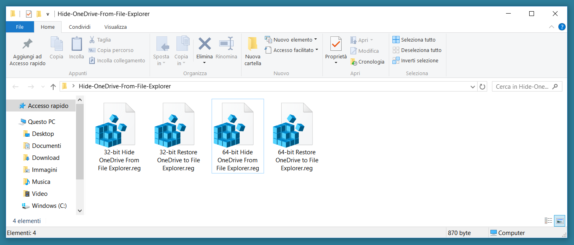
Task: Collapse the ribbon with the chevron
Action: 552,27
